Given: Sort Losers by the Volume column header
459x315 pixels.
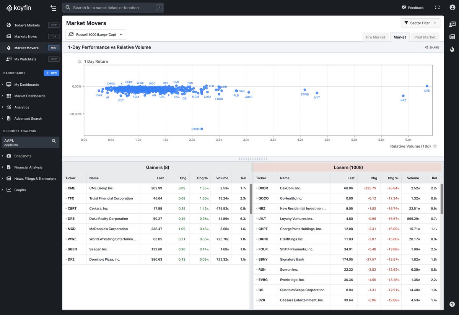Looking at the screenshot, I should (x=413, y=178).
